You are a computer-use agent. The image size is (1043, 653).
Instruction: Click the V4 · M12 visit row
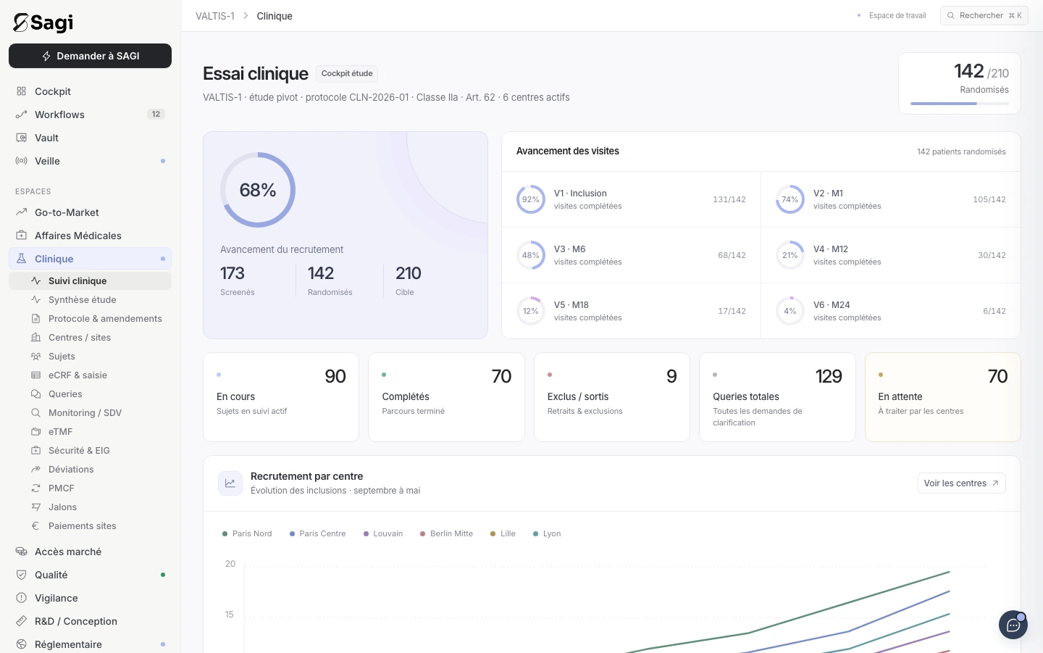click(891, 255)
